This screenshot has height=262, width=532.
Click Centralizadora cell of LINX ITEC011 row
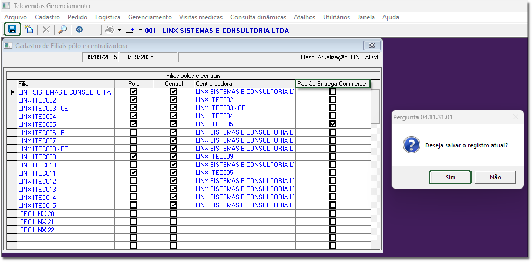[245, 173]
